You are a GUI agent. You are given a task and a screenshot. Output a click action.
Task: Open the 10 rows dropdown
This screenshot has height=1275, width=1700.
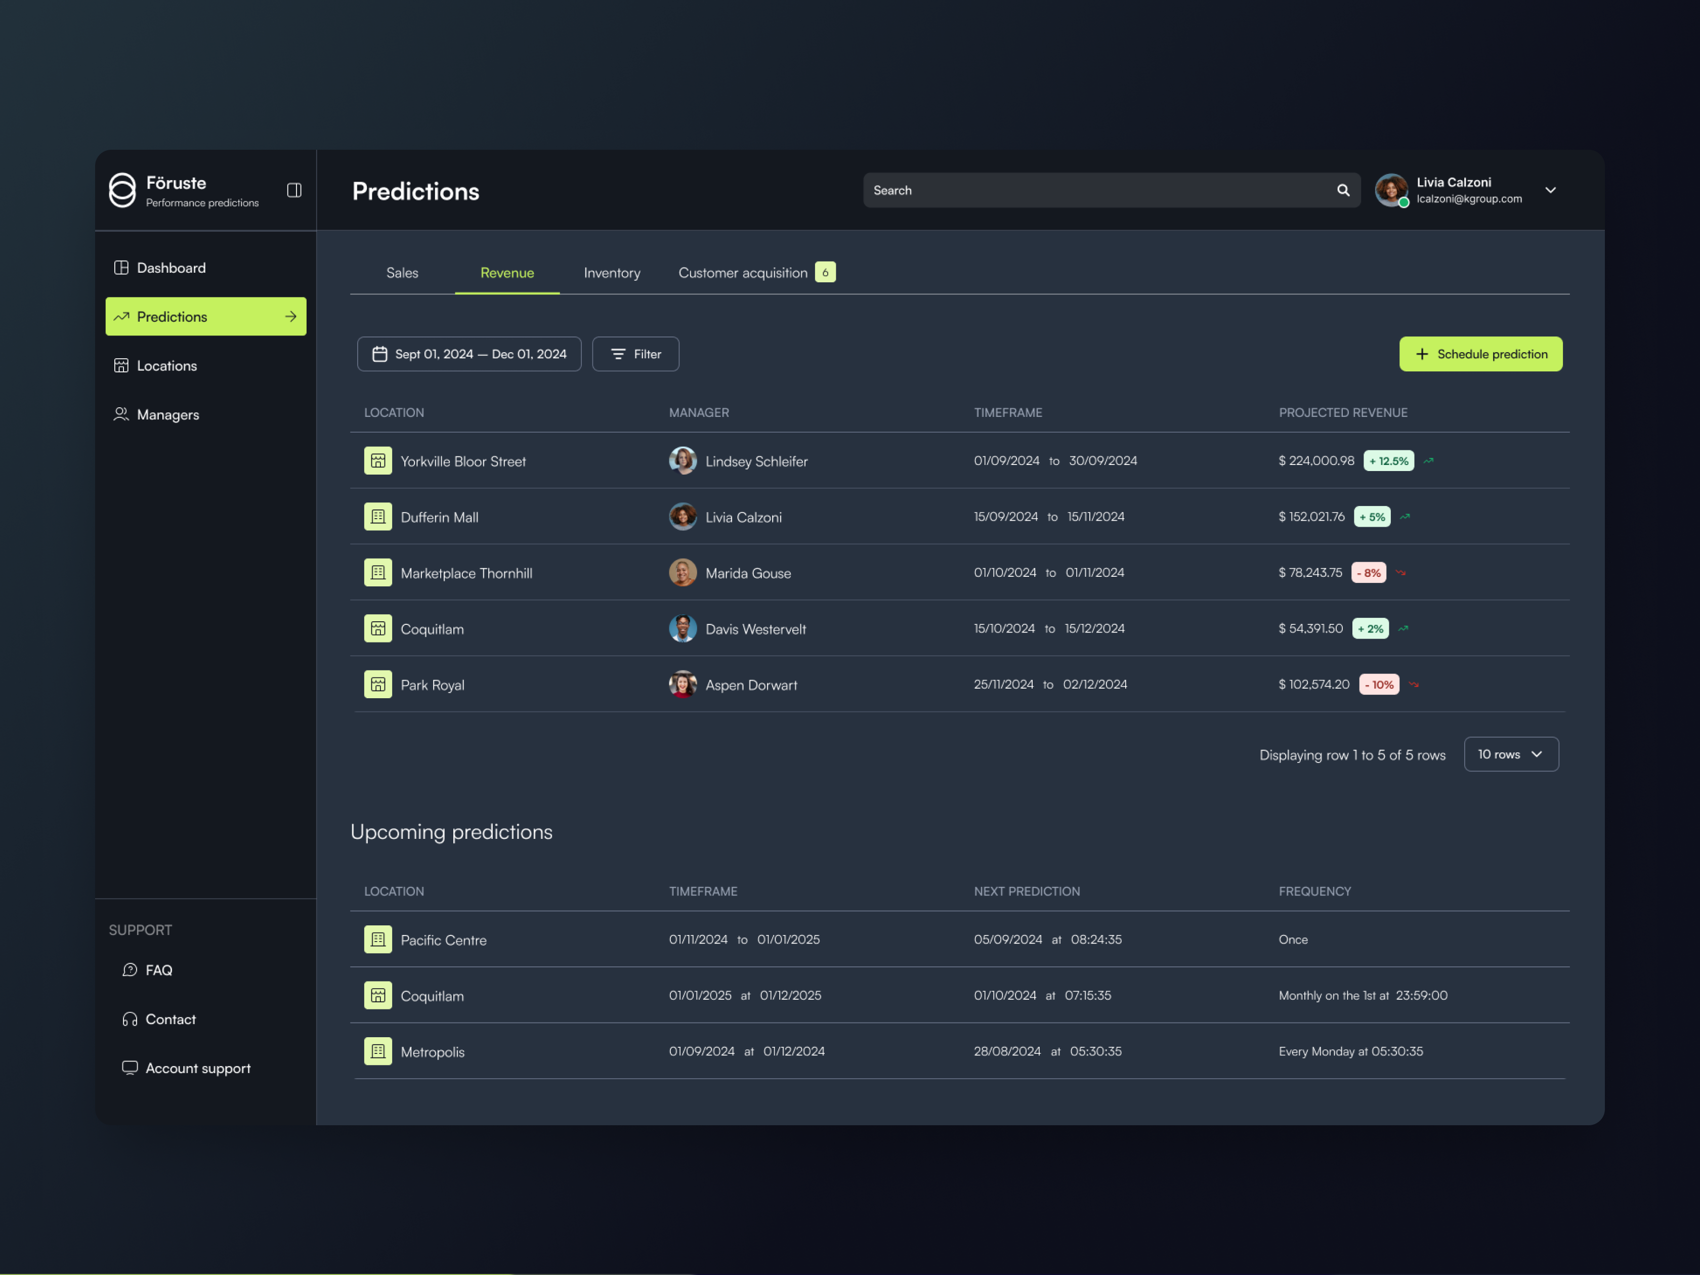[x=1510, y=754]
